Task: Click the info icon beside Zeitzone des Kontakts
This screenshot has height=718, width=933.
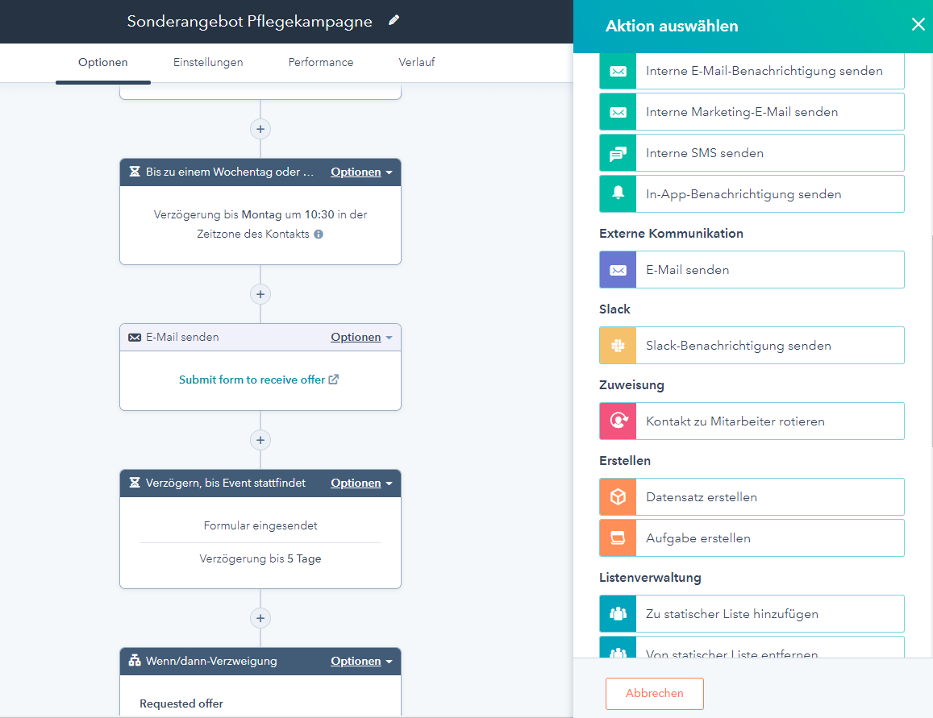Action: tap(319, 234)
